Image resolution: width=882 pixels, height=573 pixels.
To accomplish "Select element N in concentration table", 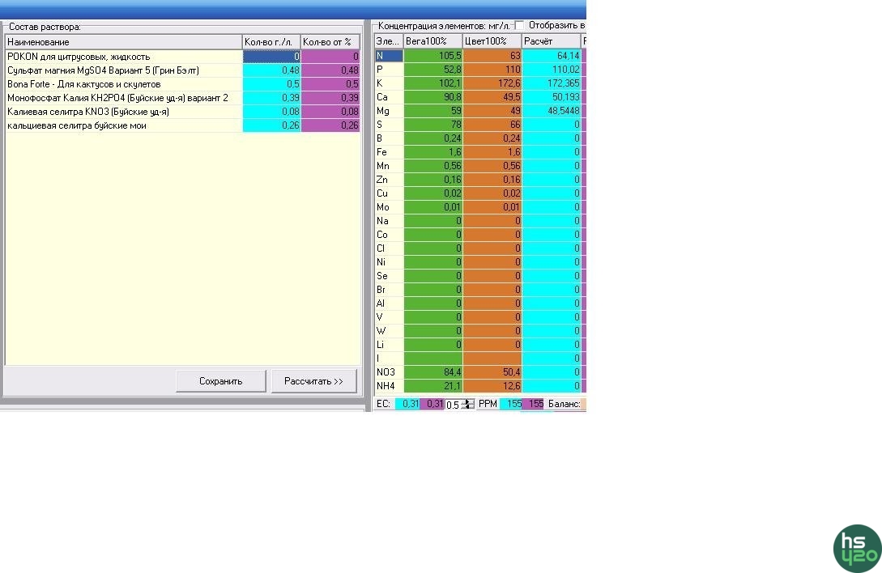I will tap(389, 56).
